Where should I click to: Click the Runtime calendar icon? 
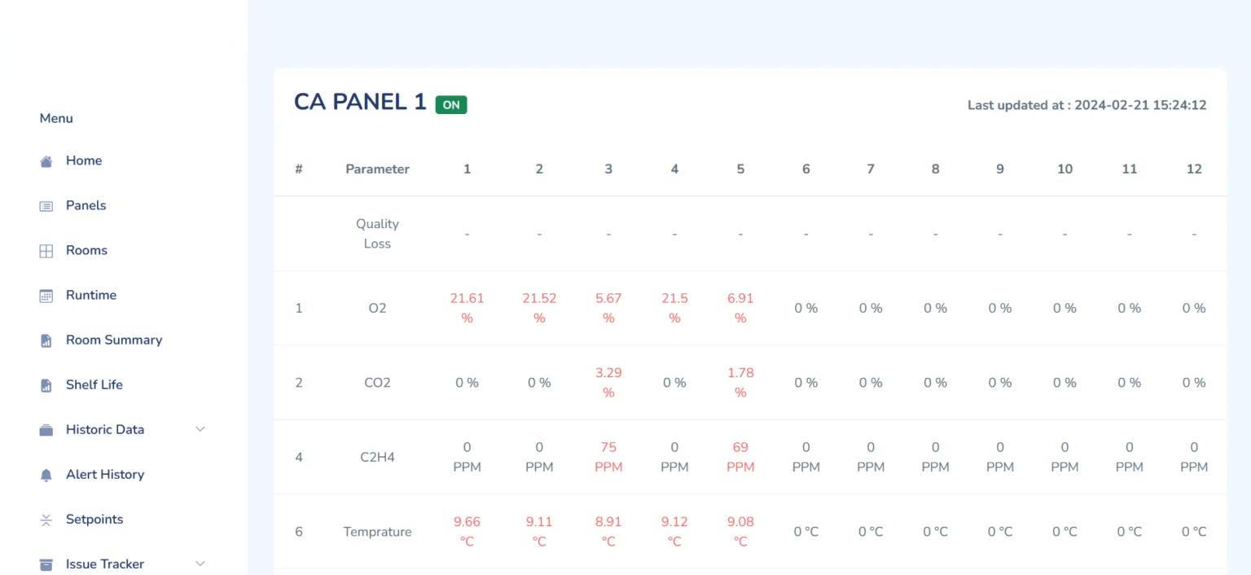(x=46, y=295)
